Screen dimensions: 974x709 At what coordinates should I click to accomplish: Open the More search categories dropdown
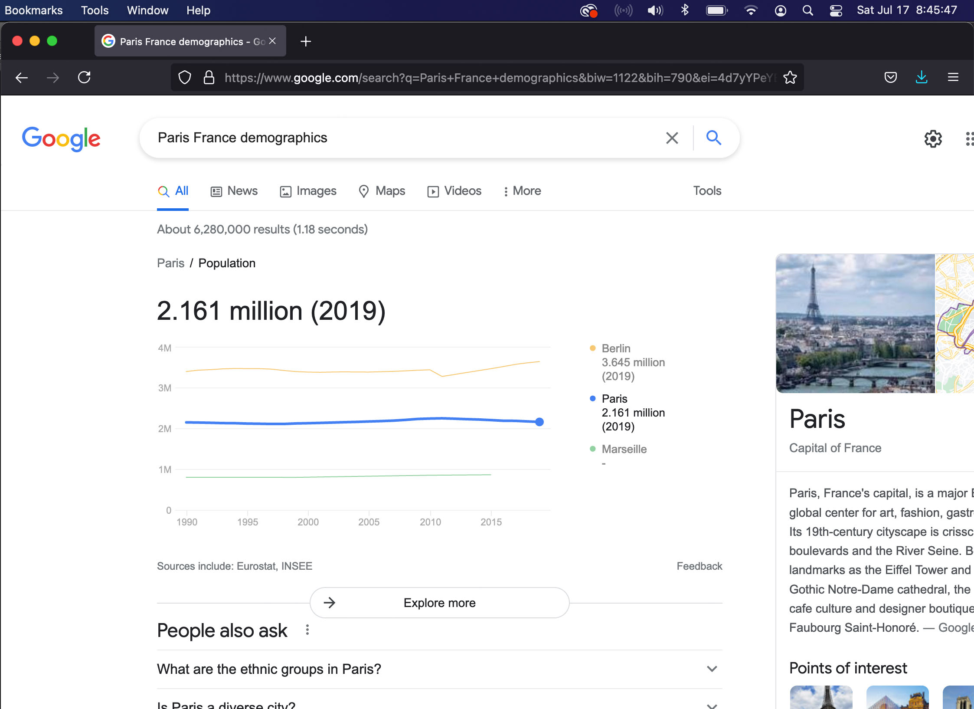point(522,191)
